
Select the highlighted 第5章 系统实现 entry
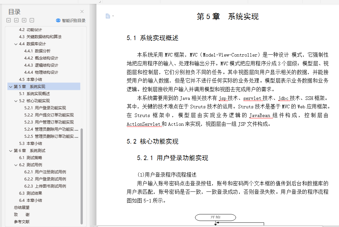44,86
